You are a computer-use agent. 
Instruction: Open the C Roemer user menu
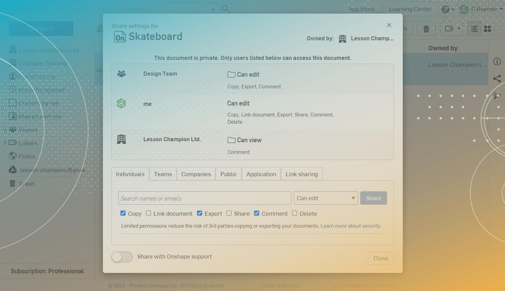click(486, 9)
